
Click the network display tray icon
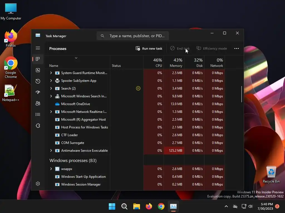pos(244,206)
